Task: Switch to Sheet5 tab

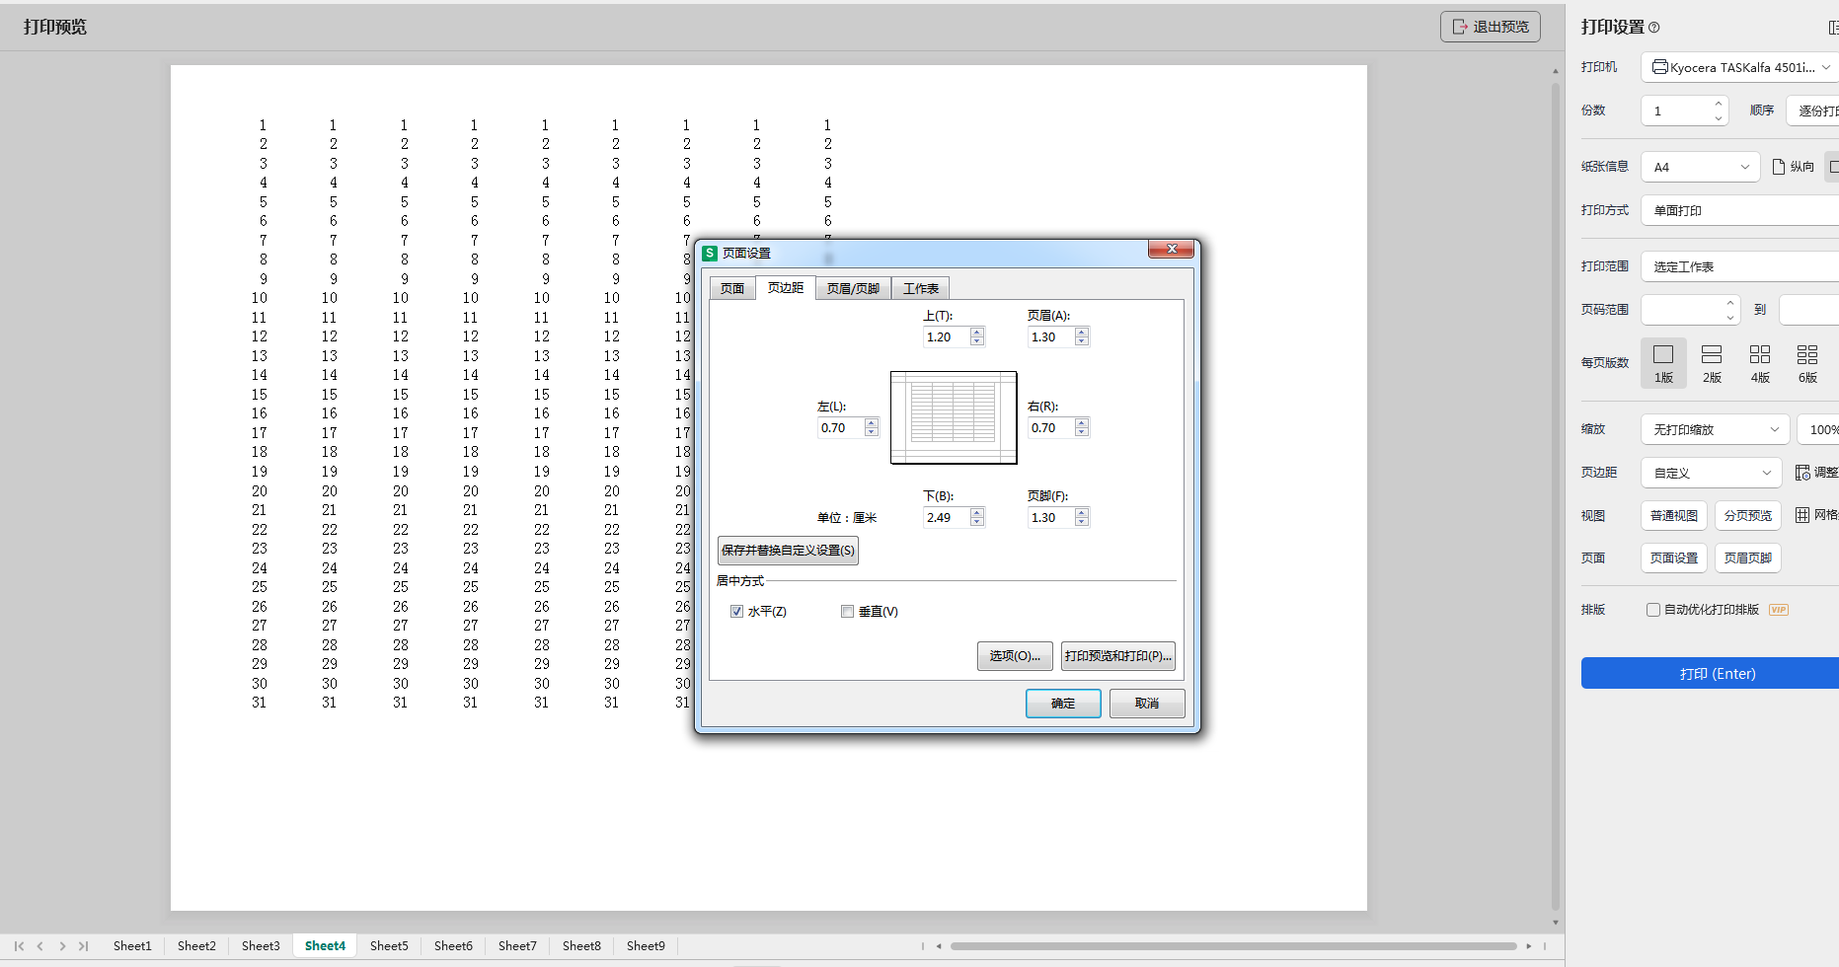Action: pos(389,945)
